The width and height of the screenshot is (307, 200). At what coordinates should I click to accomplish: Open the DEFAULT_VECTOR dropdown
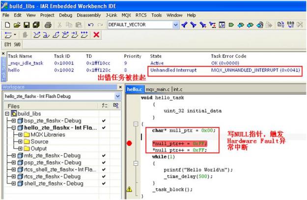175,25
